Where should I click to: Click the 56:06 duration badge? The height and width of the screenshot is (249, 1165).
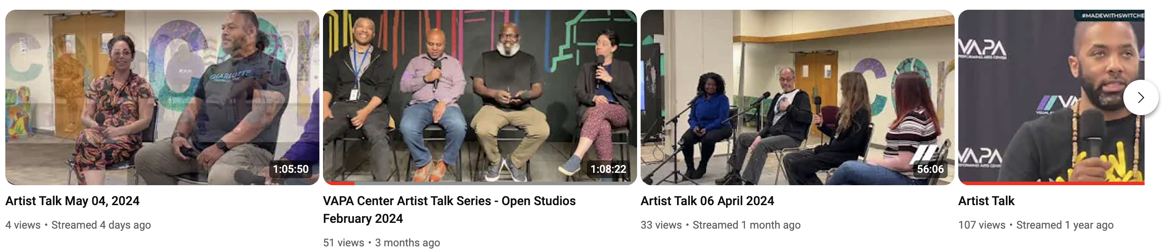click(x=930, y=169)
